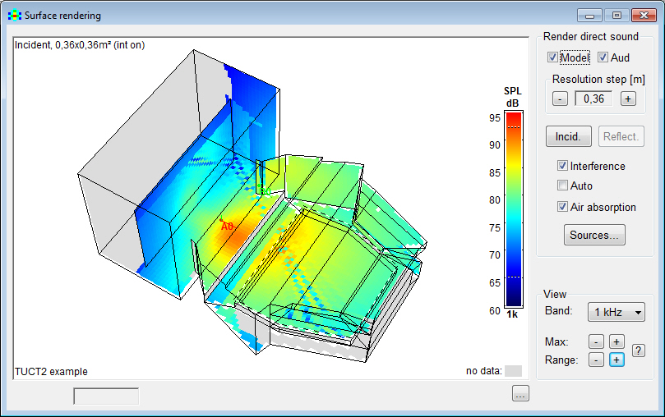
Task: Uncheck the Model checkbox
Action: [x=553, y=57]
